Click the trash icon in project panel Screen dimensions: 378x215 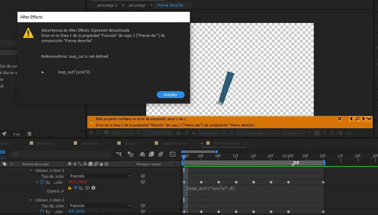click(x=29, y=134)
